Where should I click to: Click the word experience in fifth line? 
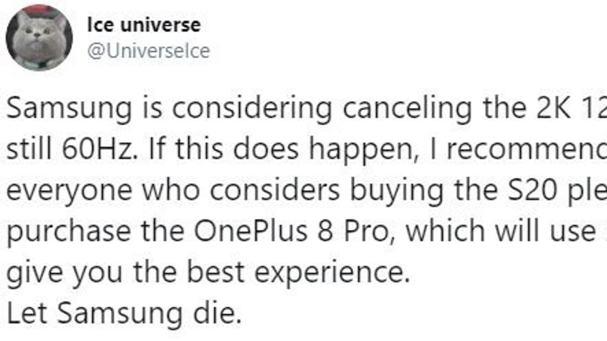click(332, 272)
